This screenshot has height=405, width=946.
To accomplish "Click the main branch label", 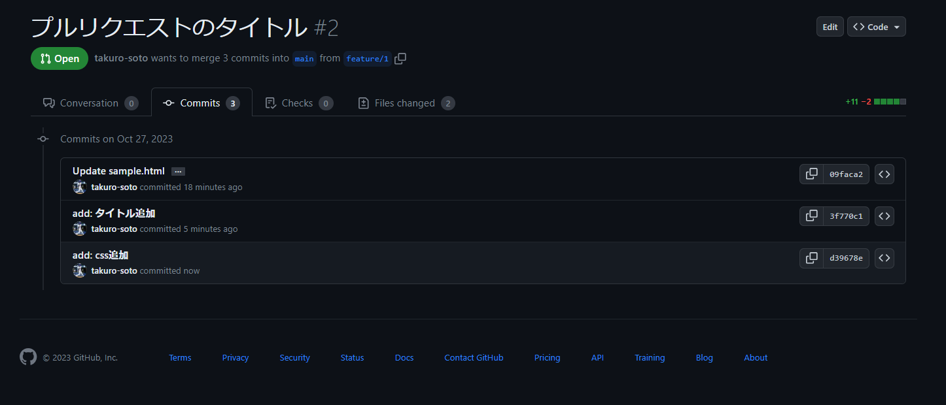I will point(304,58).
